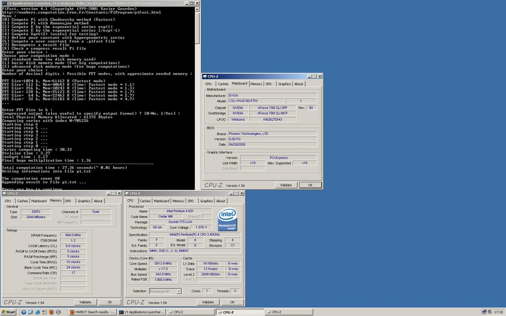Click the CPU-Z icon in the Mainboard window title bar
This screenshot has height=316, width=506.
pos(205,76)
